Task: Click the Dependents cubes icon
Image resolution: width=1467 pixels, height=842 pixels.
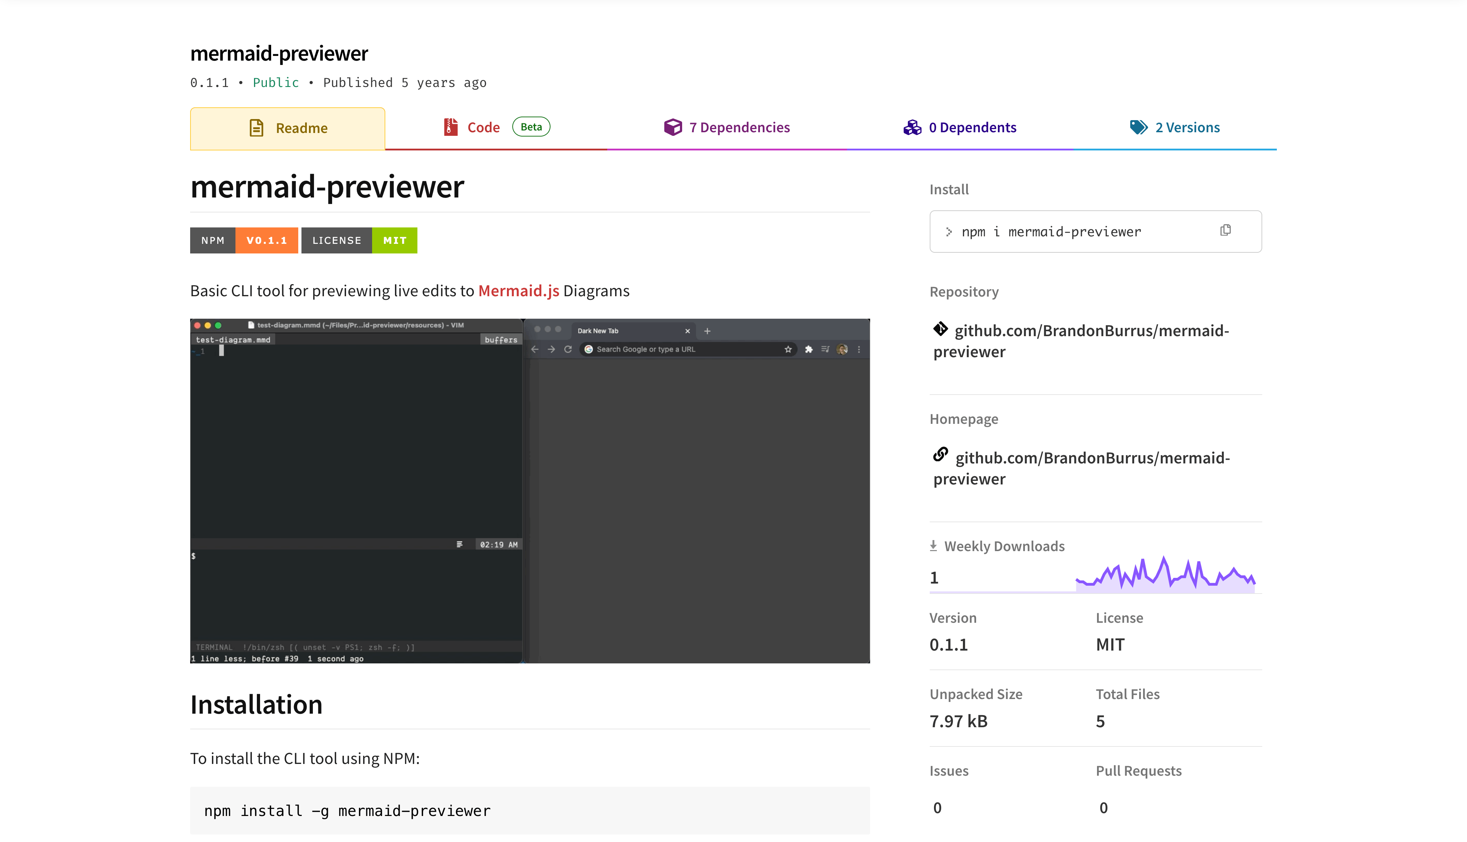Action: coord(912,127)
